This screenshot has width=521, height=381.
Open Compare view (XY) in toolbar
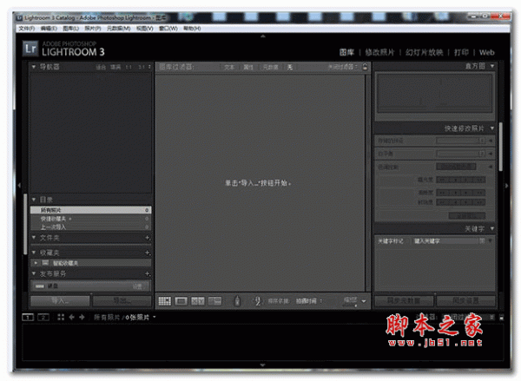197,301
